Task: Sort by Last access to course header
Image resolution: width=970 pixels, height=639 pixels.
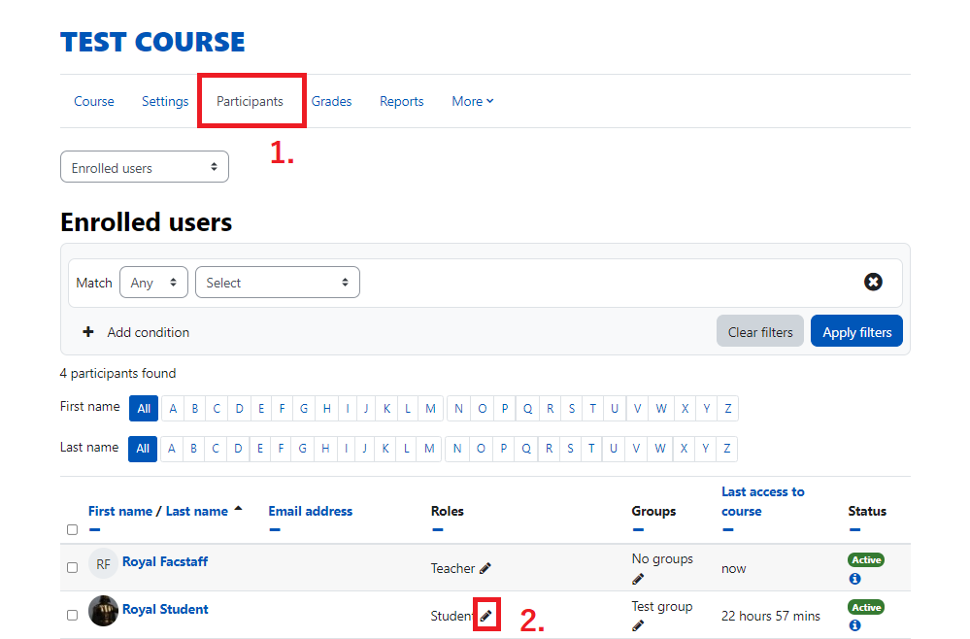Action: point(763,502)
